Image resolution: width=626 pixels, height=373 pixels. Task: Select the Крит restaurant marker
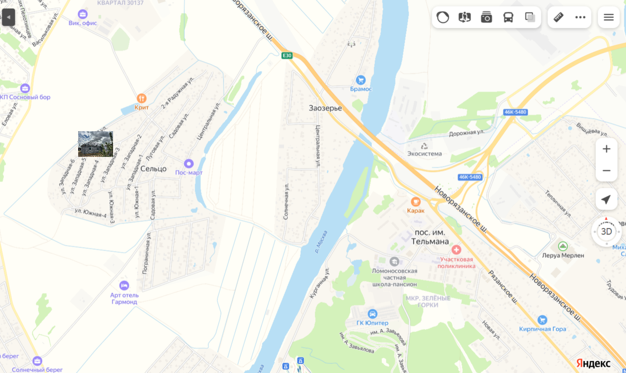pos(141,98)
